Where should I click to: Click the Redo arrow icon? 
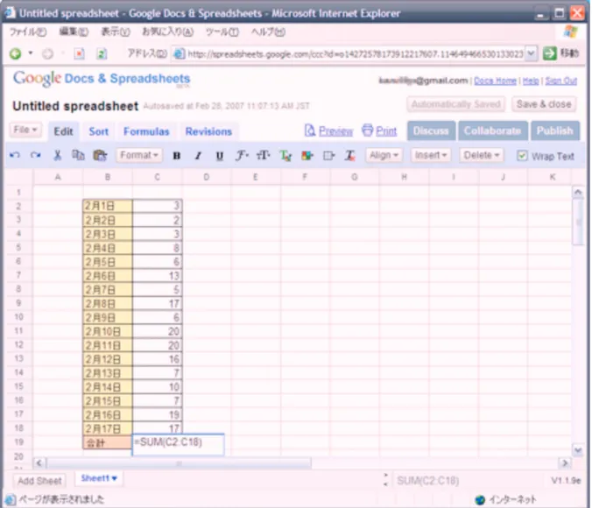(x=36, y=155)
